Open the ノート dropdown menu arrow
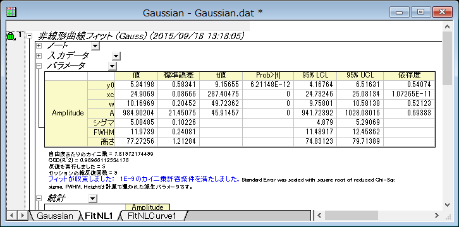This screenshot has width=459, height=227. [x=95, y=46]
